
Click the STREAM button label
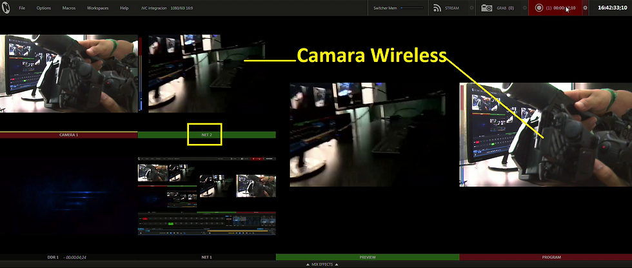452,8
